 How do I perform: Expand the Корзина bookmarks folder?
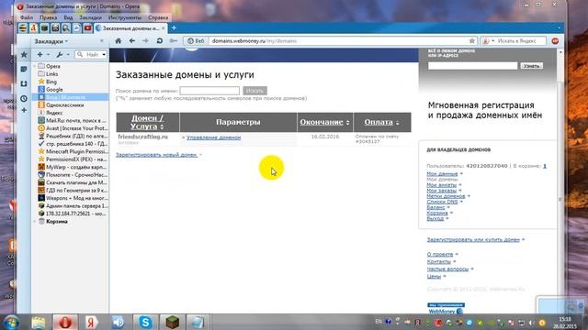35,222
